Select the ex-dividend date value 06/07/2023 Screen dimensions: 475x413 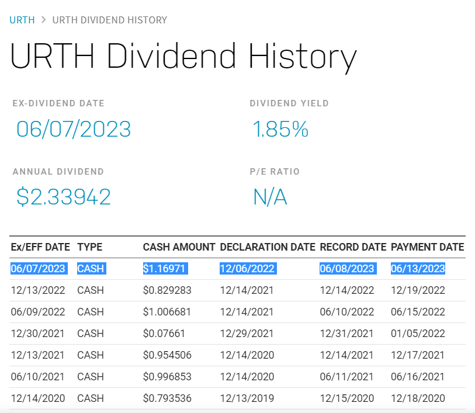pos(74,129)
